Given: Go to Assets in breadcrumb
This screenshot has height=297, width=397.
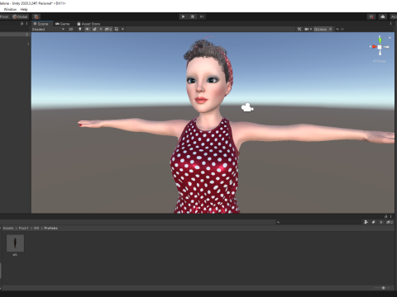Looking at the screenshot, I should tap(8, 229).
